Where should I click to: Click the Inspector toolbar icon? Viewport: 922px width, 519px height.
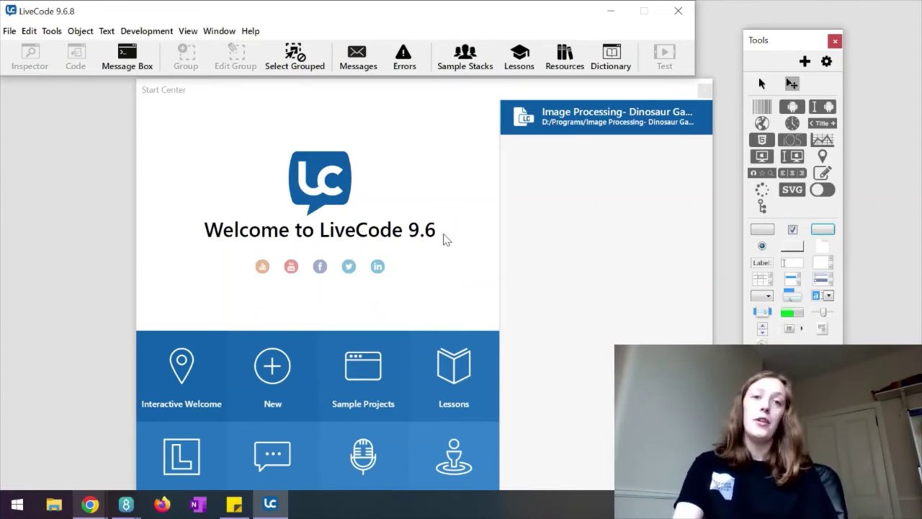click(x=30, y=57)
